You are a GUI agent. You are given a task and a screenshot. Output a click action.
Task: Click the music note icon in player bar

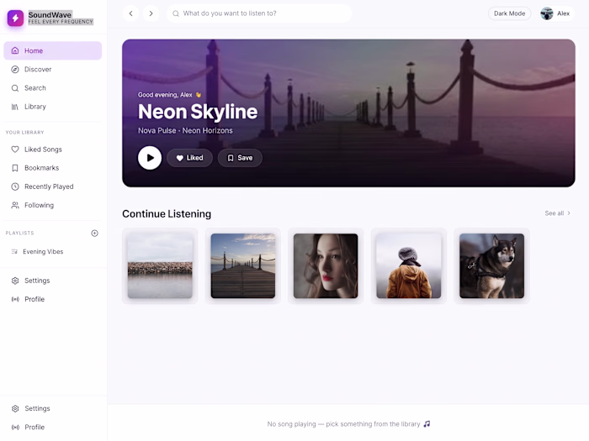(x=427, y=423)
